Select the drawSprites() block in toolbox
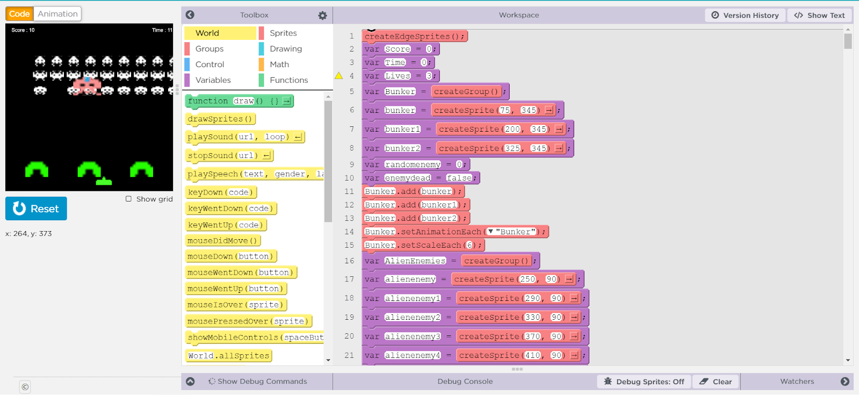This screenshot has width=859, height=395. click(x=220, y=119)
